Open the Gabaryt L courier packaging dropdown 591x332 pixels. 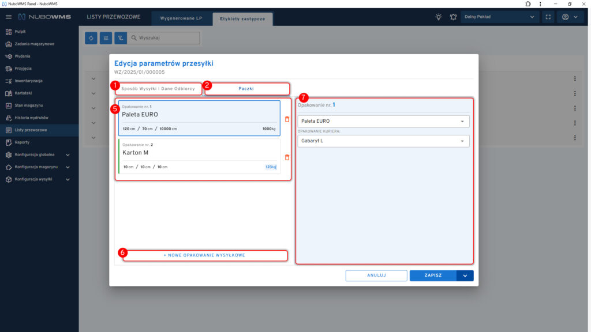click(383, 141)
